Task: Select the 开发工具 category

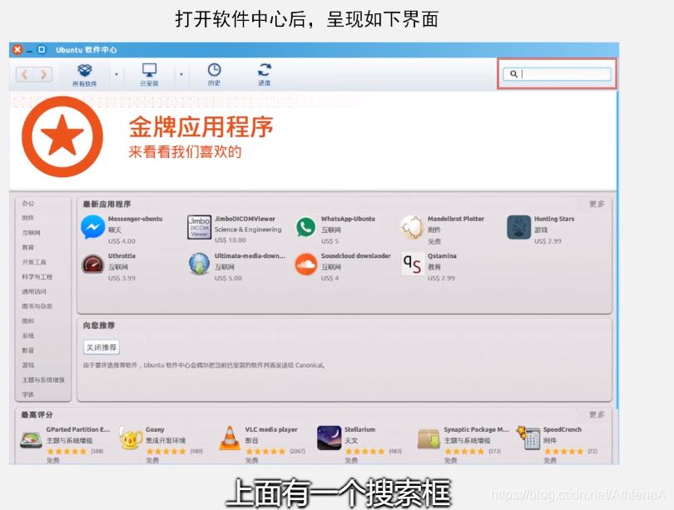Action: [x=34, y=262]
